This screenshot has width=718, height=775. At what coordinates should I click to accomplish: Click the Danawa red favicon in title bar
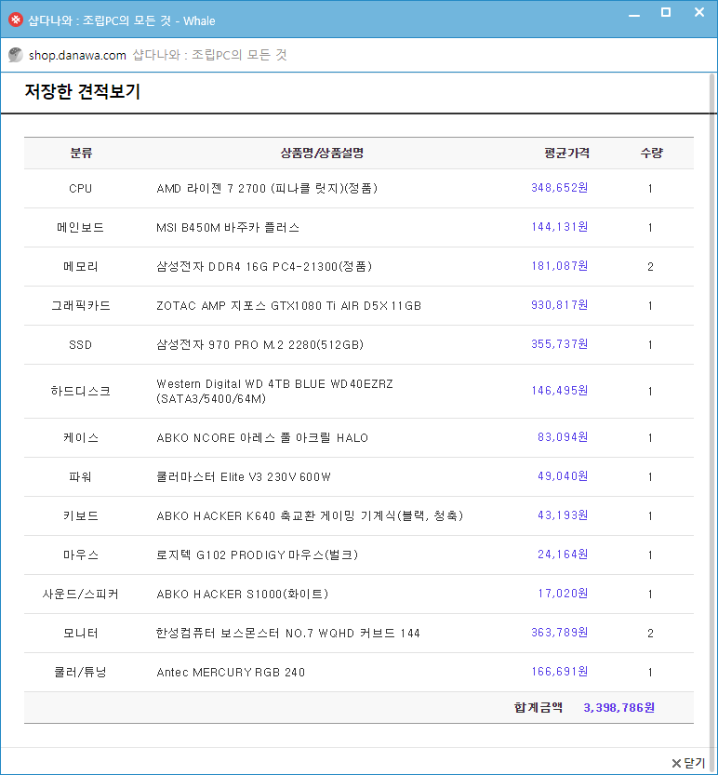pos(16,20)
